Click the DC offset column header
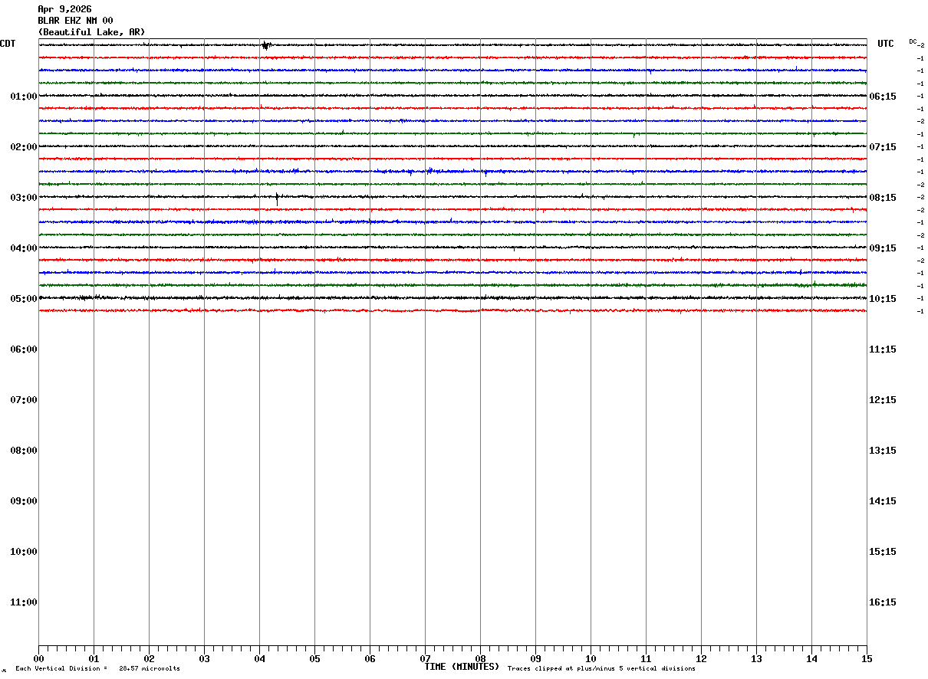 coord(913,41)
